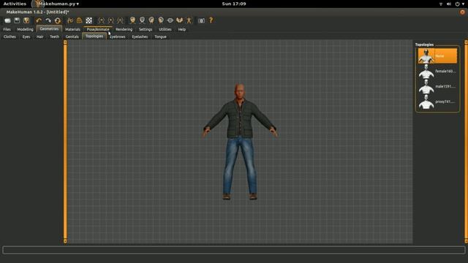Open the Utilities tab

[165, 29]
